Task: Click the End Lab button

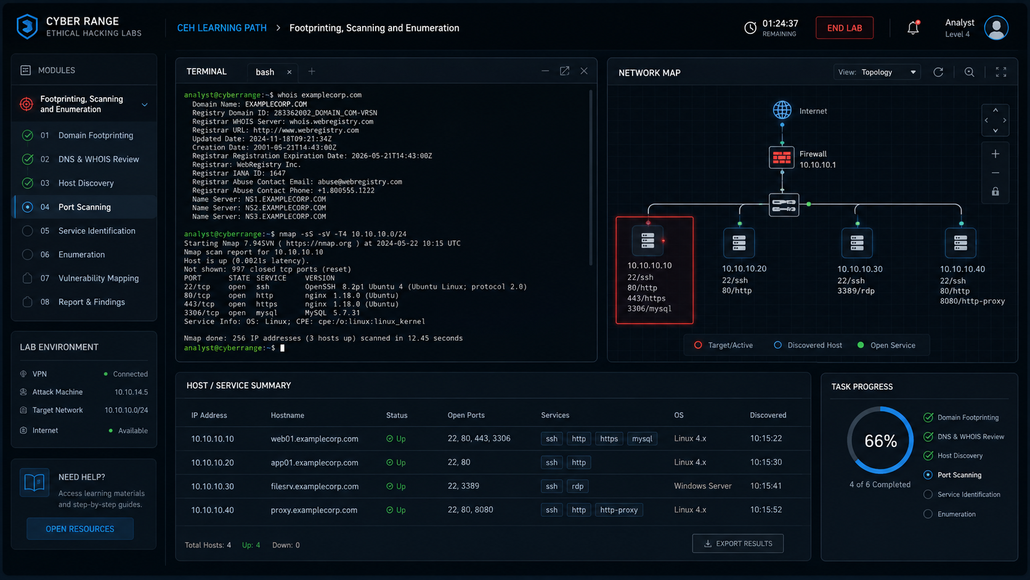Action: [845, 28]
